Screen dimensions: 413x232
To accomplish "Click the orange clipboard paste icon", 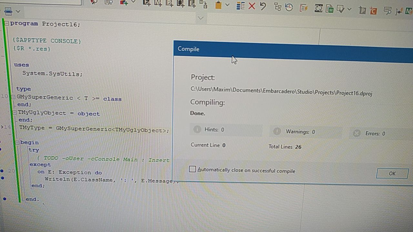I will [x=218, y=5].
